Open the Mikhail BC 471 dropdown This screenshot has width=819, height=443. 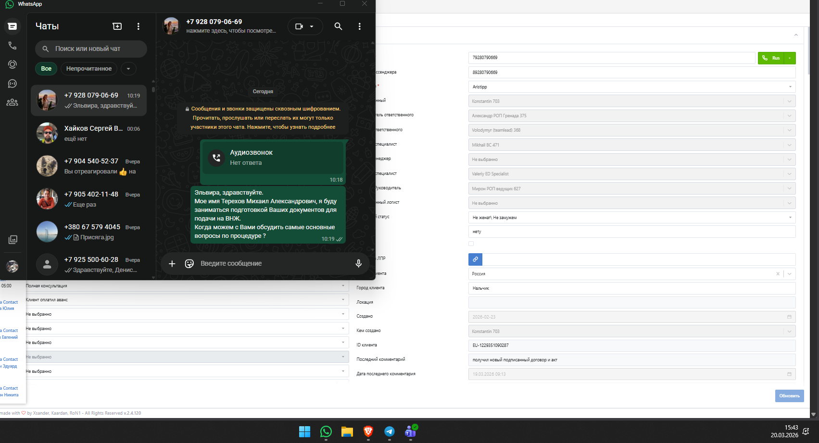pyautogui.click(x=632, y=145)
